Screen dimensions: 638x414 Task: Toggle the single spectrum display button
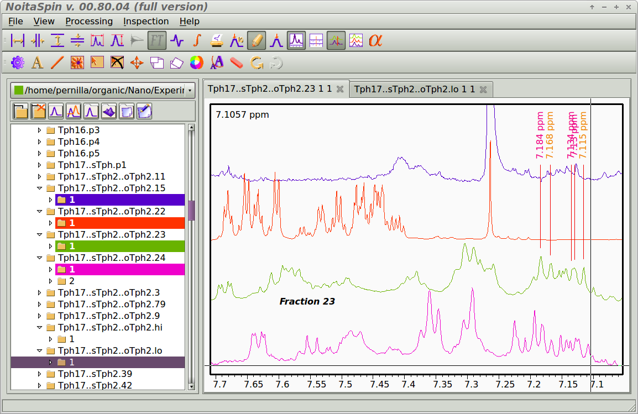pyautogui.click(x=296, y=40)
